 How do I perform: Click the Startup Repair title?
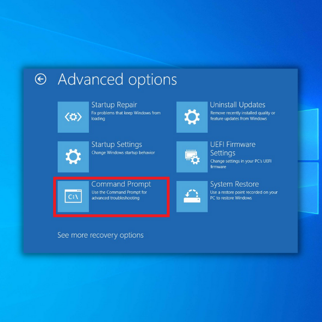point(114,105)
